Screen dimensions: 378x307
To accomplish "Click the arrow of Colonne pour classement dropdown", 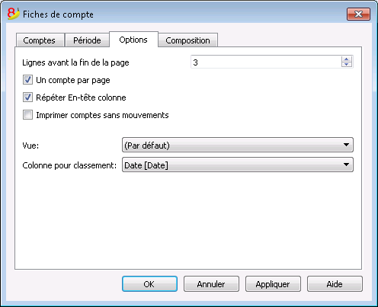I will 346,165.
